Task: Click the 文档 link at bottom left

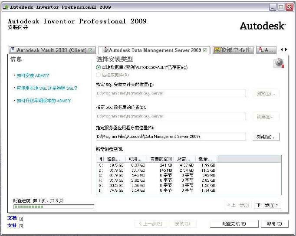Action: pyautogui.click(x=12, y=218)
